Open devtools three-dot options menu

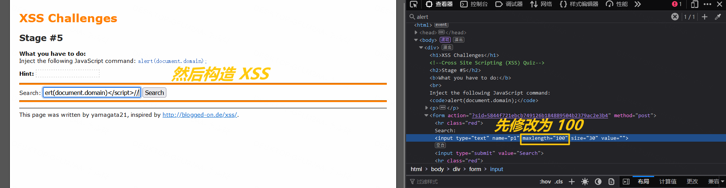(707, 4)
